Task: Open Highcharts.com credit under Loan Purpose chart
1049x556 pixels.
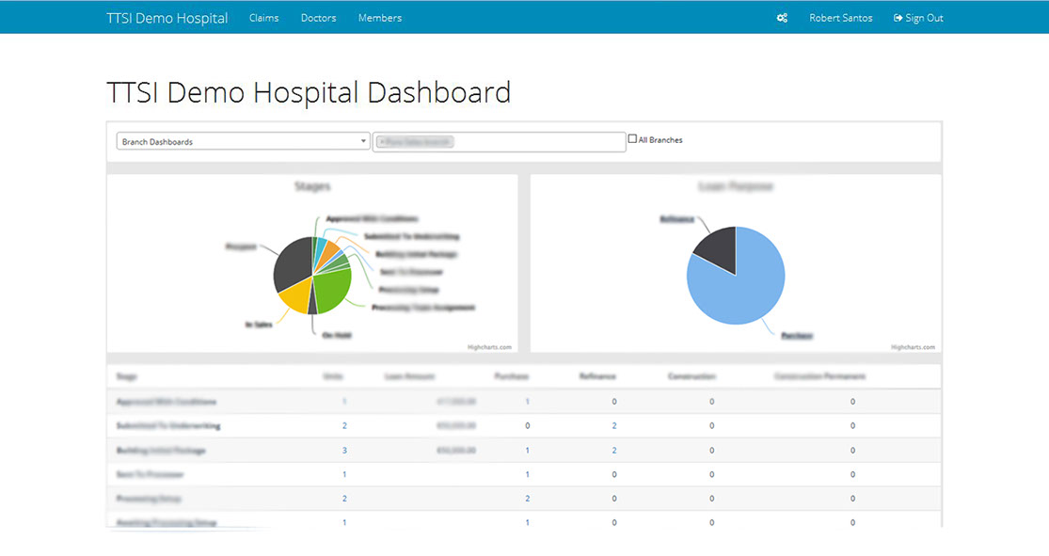Action: [x=913, y=347]
